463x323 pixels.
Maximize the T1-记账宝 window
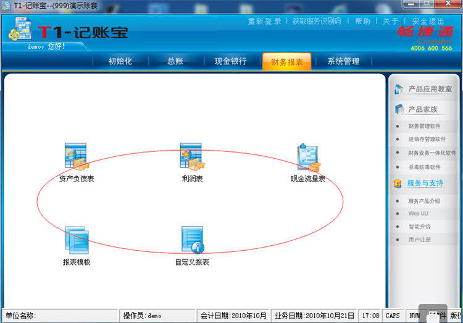point(427,4)
